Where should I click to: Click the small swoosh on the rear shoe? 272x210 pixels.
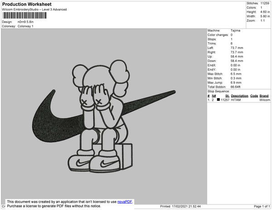[x=82, y=163]
